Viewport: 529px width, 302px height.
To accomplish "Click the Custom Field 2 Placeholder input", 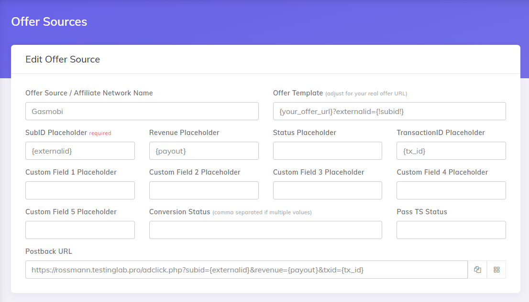I will [204, 190].
